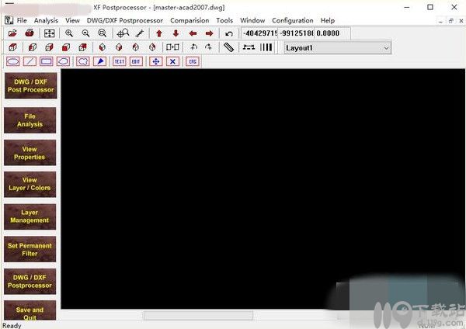
Task: Select the blue arrow pointer markup tool
Action: (x=100, y=61)
